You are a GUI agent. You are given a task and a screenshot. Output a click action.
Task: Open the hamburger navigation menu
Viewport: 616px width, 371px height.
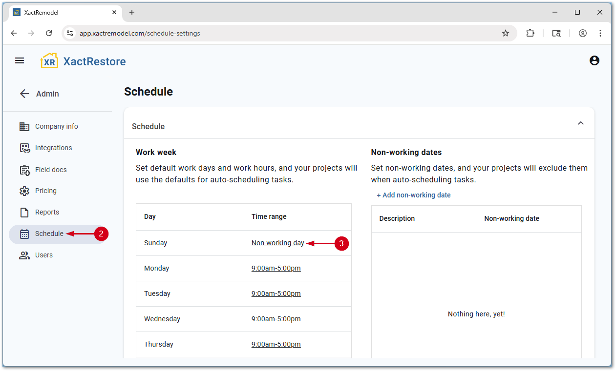[x=20, y=60]
